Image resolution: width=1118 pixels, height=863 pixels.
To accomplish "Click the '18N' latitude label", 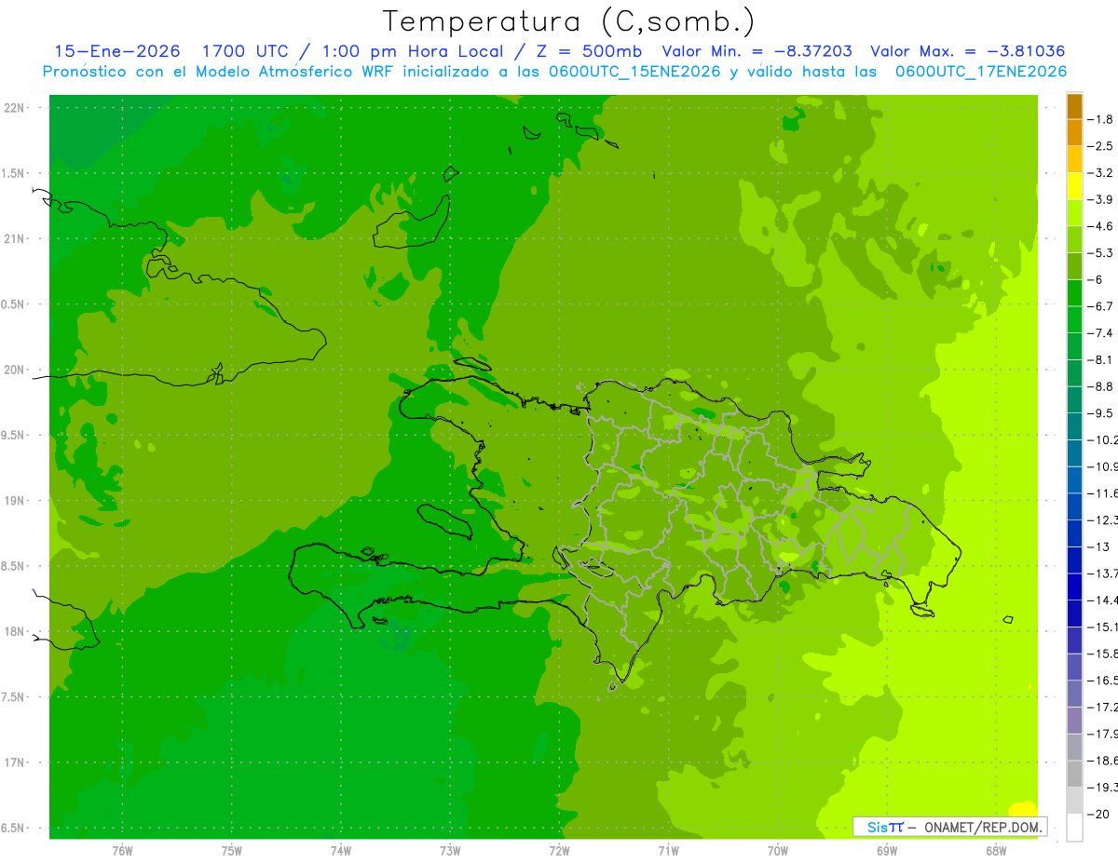I will [x=15, y=631].
